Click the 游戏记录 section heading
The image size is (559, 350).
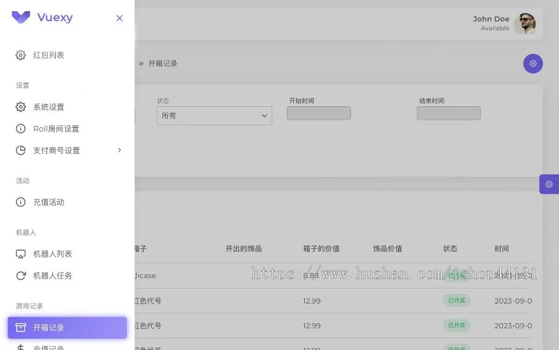(x=29, y=306)
